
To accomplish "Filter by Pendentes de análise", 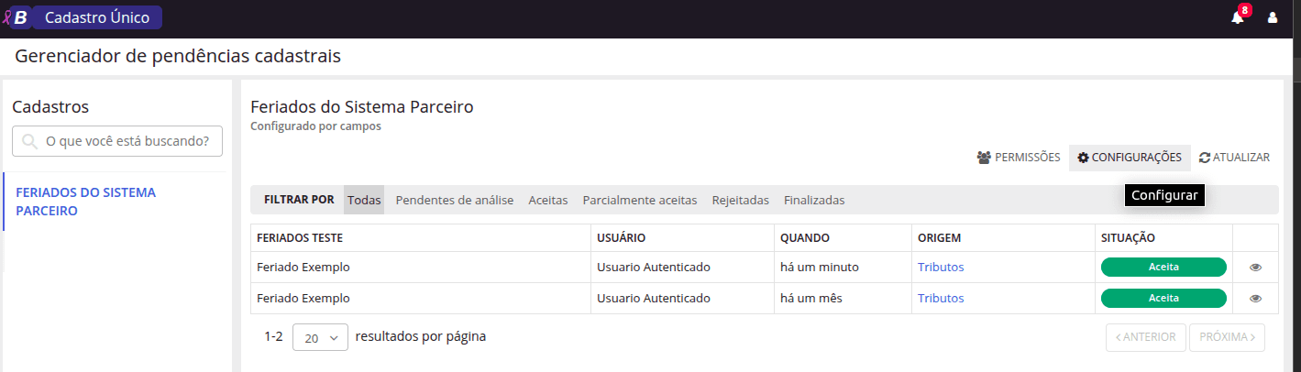I will tap(454, 200).
